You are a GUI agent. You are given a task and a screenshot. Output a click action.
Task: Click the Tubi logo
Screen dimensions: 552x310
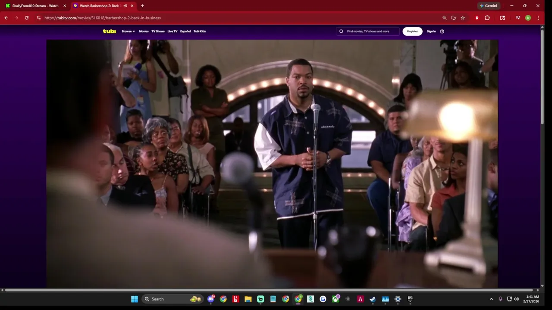(109, 31)
